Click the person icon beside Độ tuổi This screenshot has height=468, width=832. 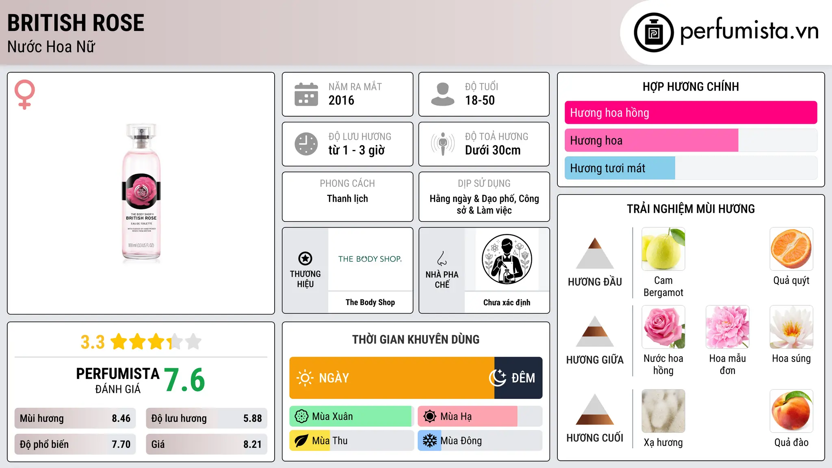443,94
